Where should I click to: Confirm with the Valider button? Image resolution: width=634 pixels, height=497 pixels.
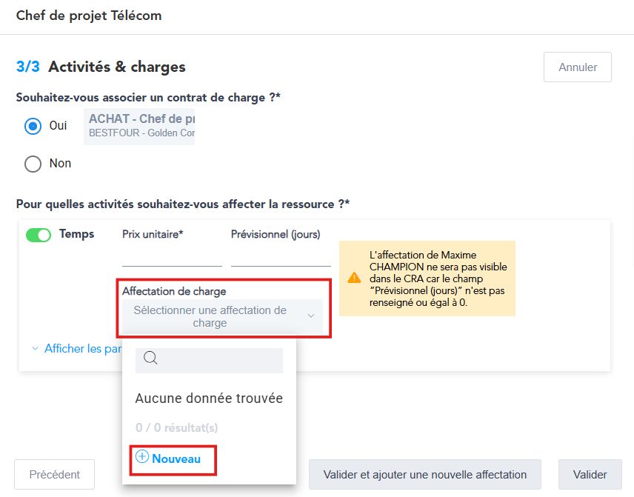click(590, 474)
